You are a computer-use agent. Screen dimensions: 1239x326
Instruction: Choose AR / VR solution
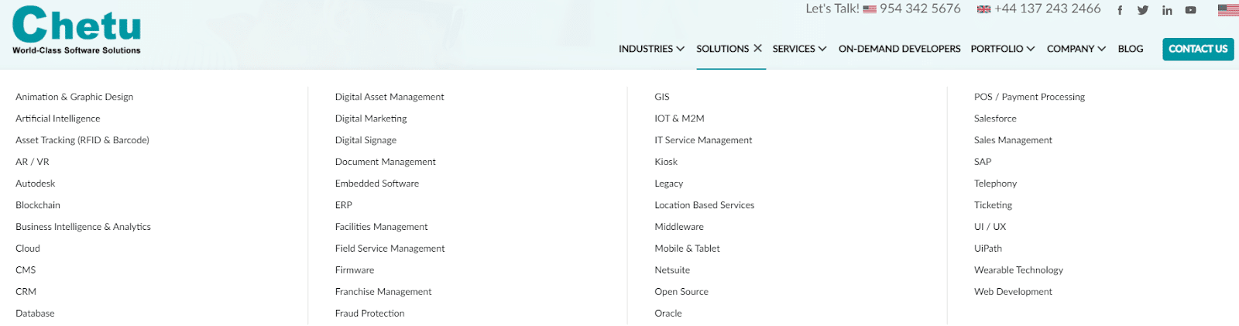pos(33,162)
